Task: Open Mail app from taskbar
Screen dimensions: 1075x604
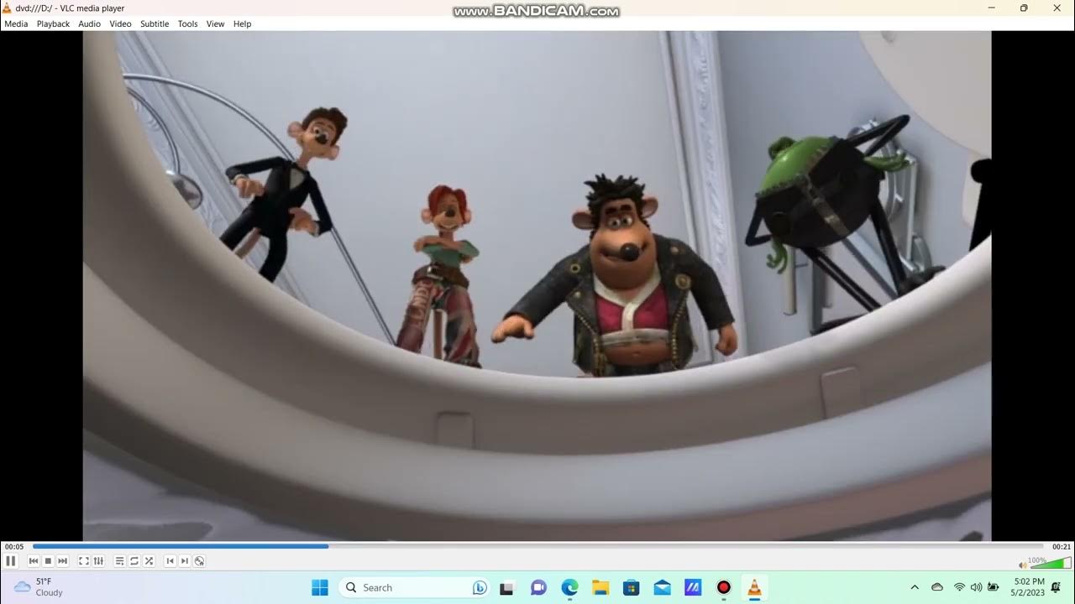Action: point(662,588)
